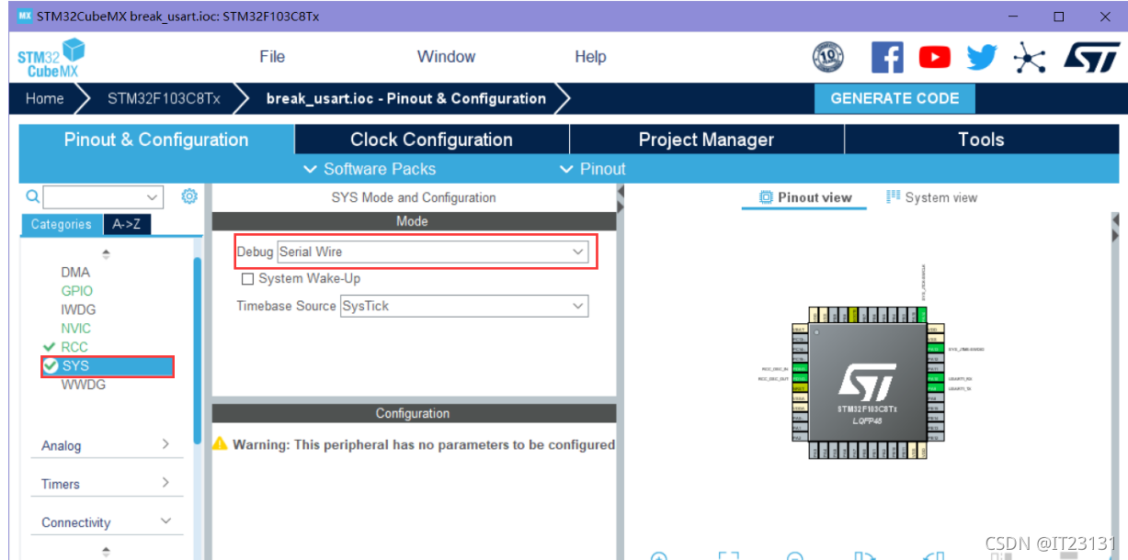
Task: Select GPIO in System Core list
Action: point(77,291)
